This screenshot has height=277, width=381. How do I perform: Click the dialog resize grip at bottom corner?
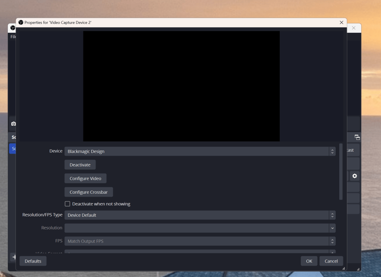344,268
